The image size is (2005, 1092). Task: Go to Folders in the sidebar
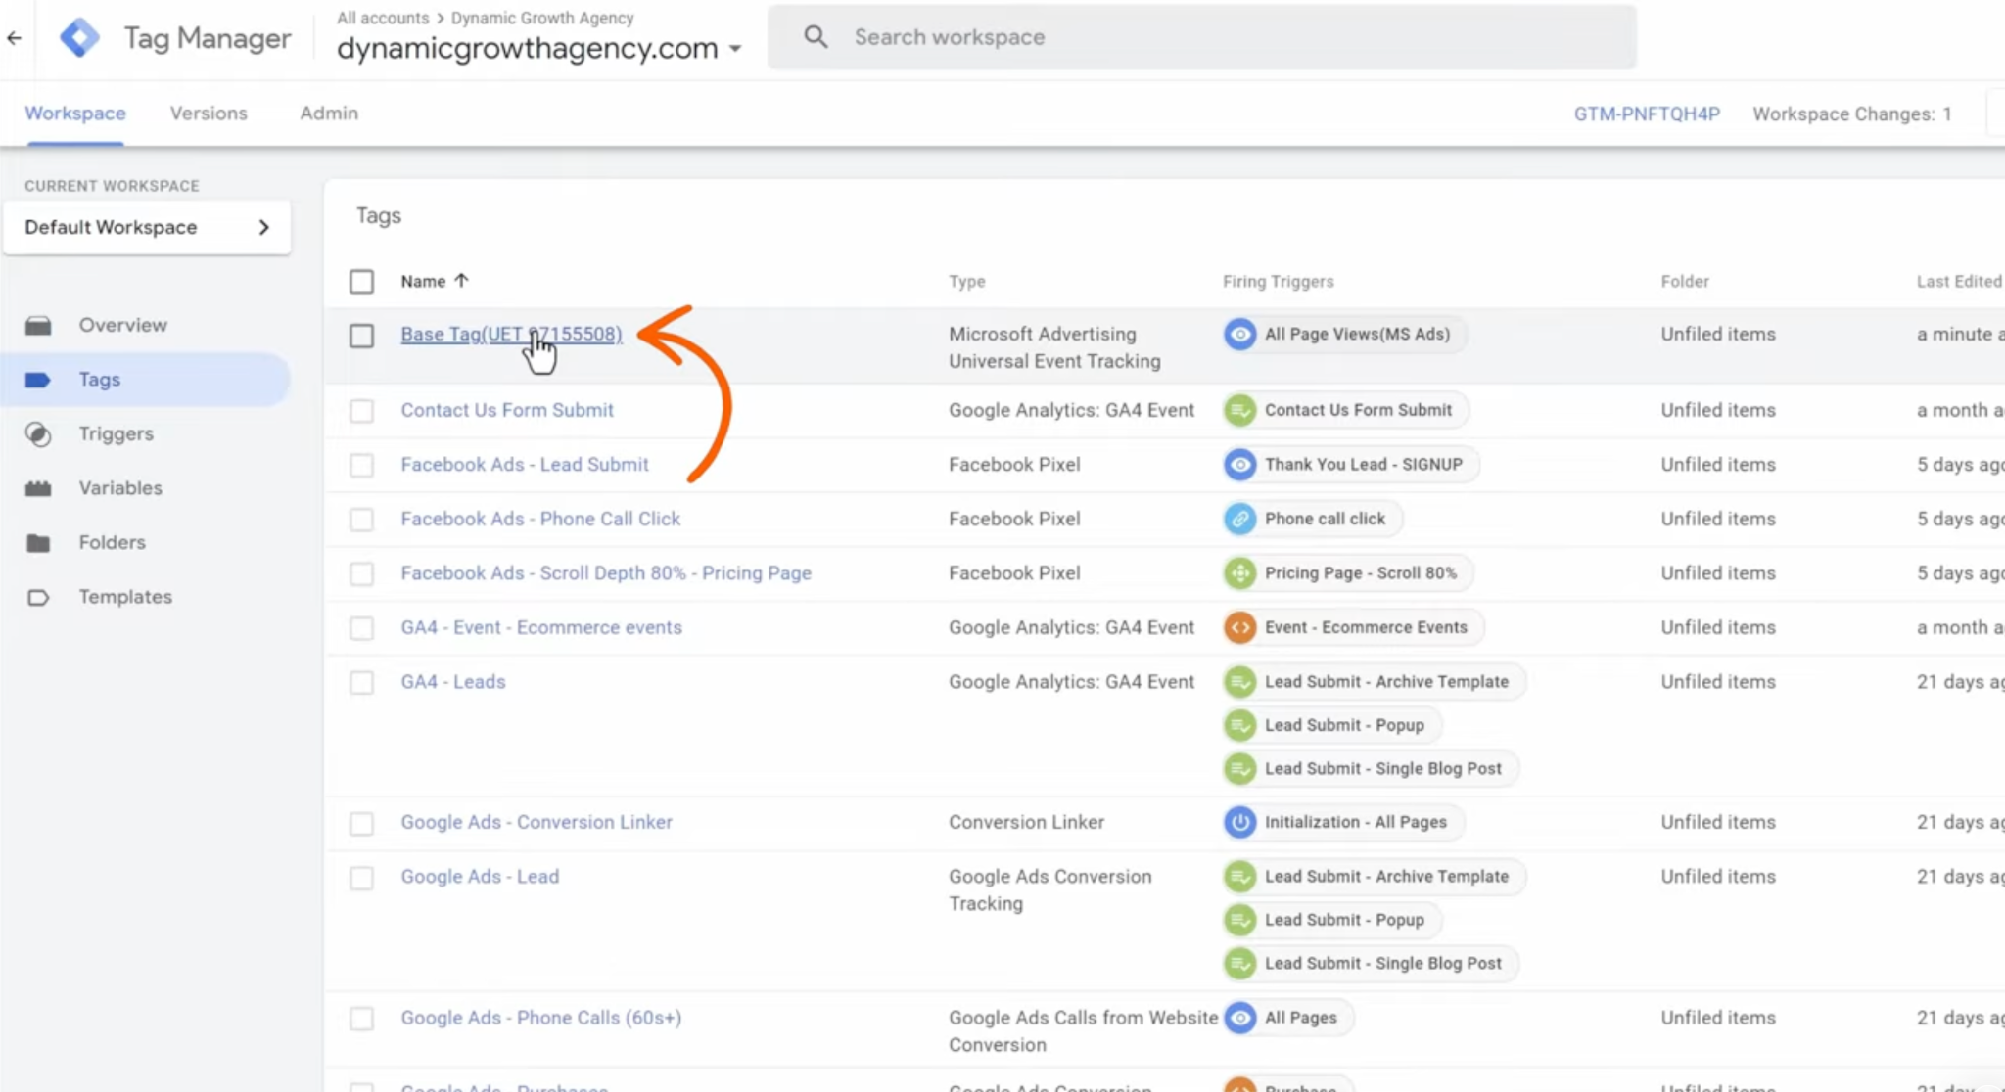113,542
